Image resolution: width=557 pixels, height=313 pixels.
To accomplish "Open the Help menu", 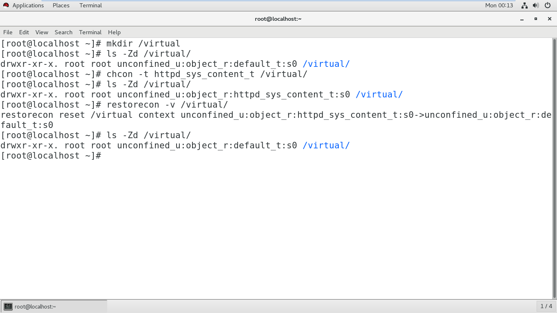I will [114, 32].
